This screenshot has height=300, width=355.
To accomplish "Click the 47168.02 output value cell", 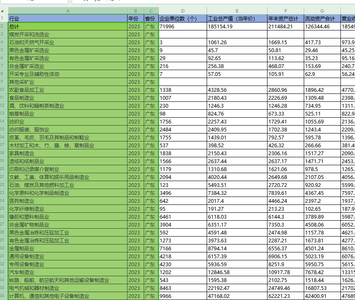I will tap(237, 296).
